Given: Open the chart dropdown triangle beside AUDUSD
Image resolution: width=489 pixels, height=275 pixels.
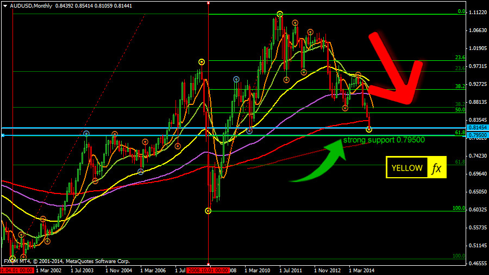Looking at the screenshot, I should click(5, 5).
